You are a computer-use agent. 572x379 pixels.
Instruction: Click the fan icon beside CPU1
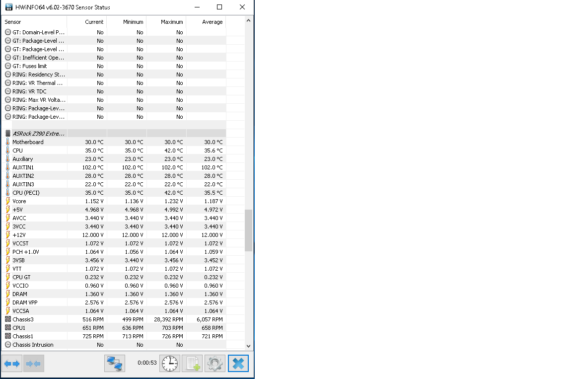tap(7, 327)
